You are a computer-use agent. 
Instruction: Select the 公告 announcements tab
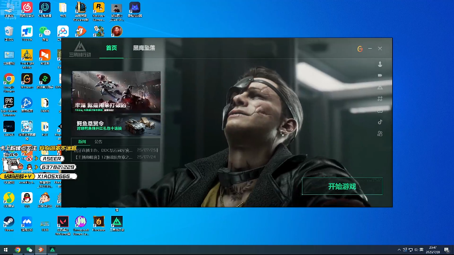click(x=98, y=141)
